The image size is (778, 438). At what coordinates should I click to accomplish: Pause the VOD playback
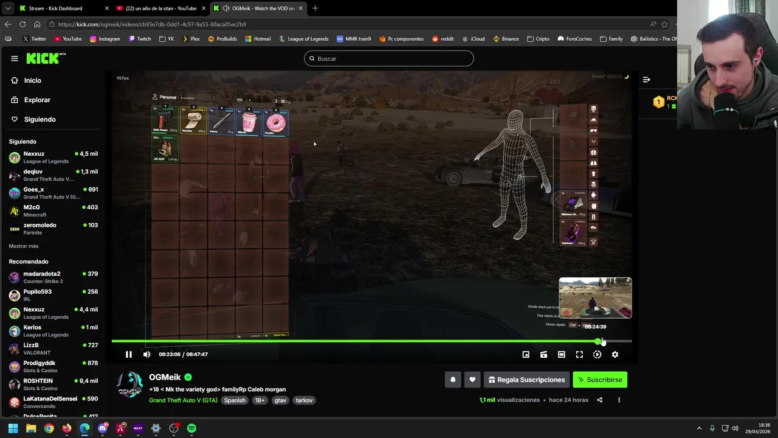click(128, 354)
